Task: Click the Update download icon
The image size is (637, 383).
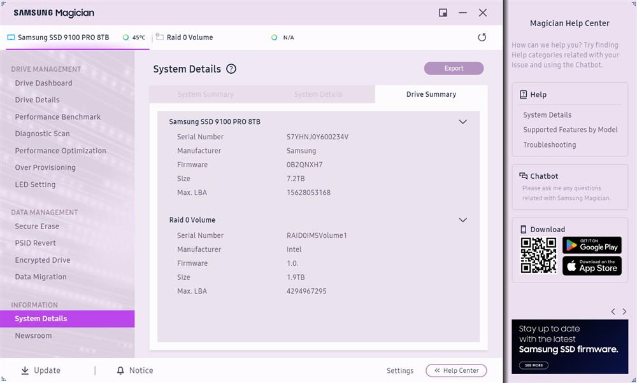Action: coord(25,370)
